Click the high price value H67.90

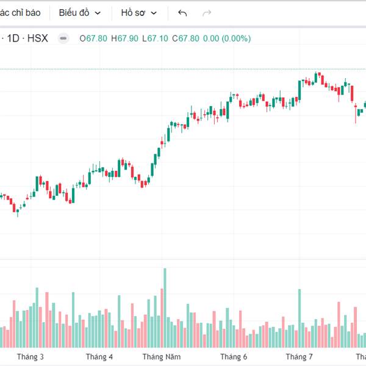tap(124, 38)
